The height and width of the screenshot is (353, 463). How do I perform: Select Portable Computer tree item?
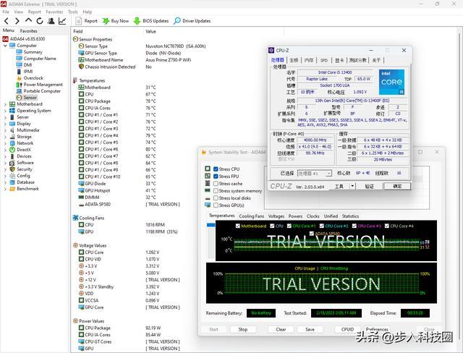42,91
